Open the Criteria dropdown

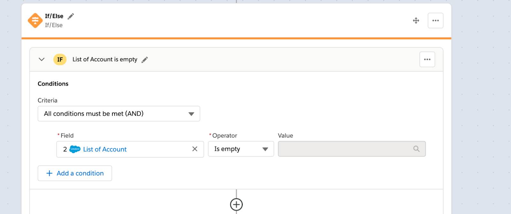[119, 114]
